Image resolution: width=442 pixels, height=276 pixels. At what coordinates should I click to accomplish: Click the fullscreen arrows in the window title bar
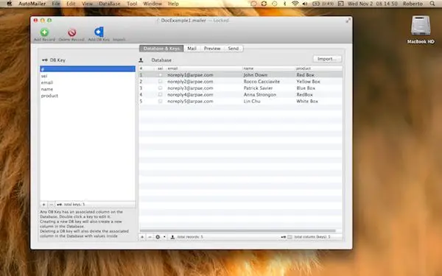[348, 21]
